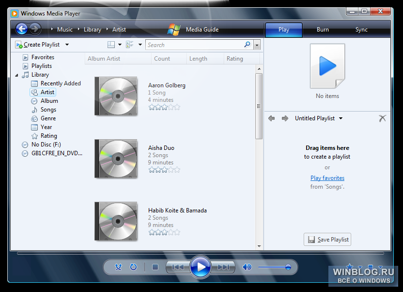Click the view options icon
The image size is (403, 292).
click(x=129, y=45)
